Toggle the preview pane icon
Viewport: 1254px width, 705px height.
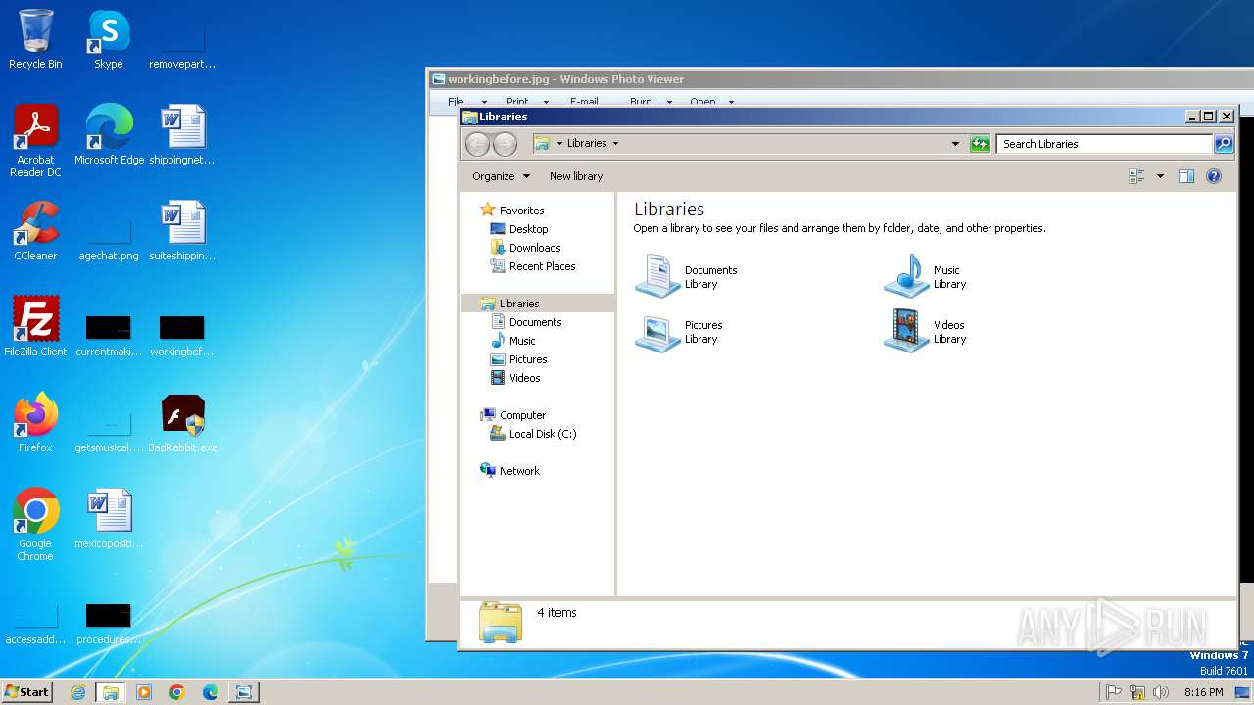[x=1186, y=176]
